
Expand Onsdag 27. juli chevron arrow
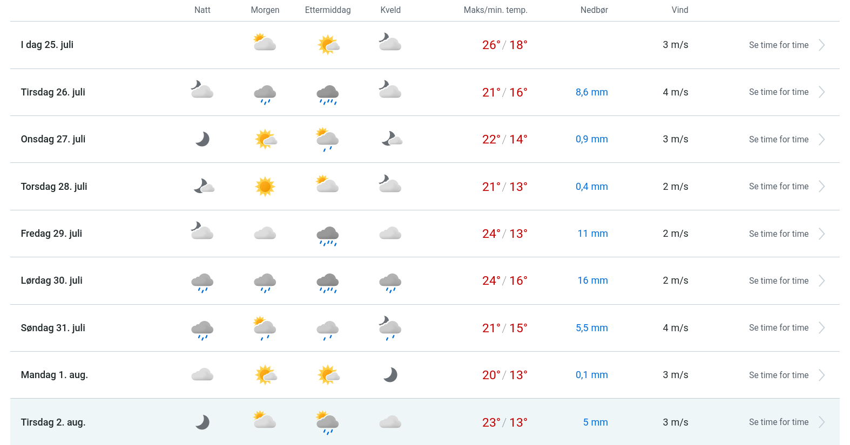click(822, 139)
